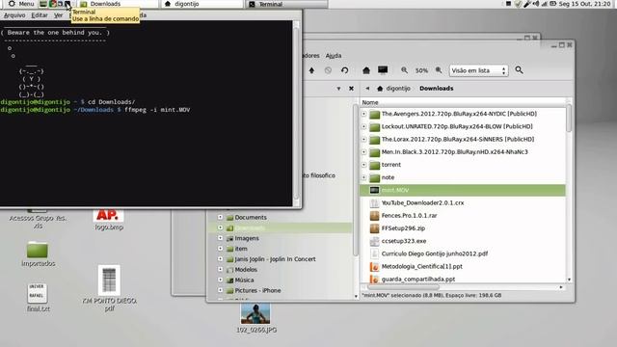617x347 pixels.
Task: Open the clock showing Seg 15 Out, 21:20
Action: tap(585, 4)
